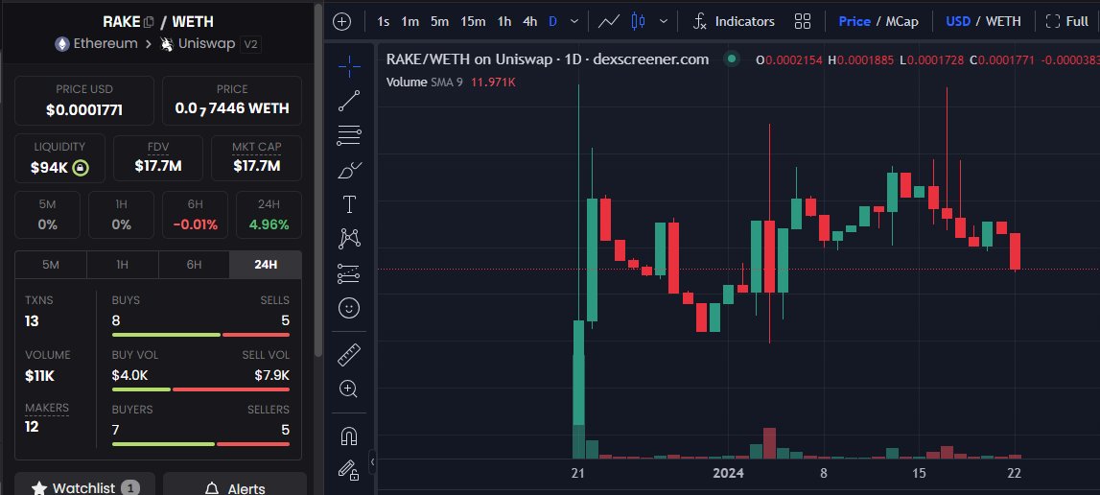
Task: Display chart values in USD
Action: [x=958, y=21]
